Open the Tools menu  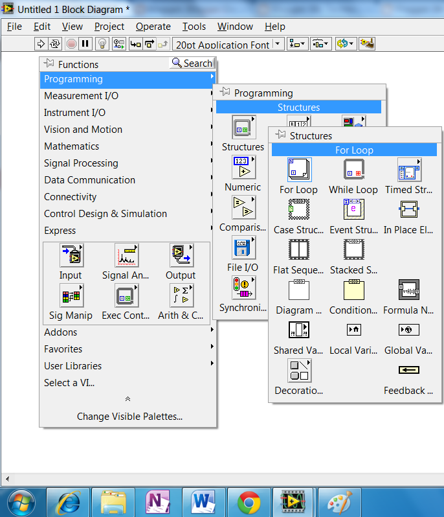pyautogui.click(x=194, y=27)
